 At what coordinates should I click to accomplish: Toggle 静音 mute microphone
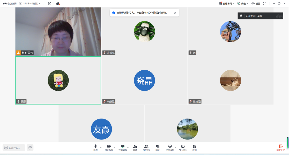[95, 148]
